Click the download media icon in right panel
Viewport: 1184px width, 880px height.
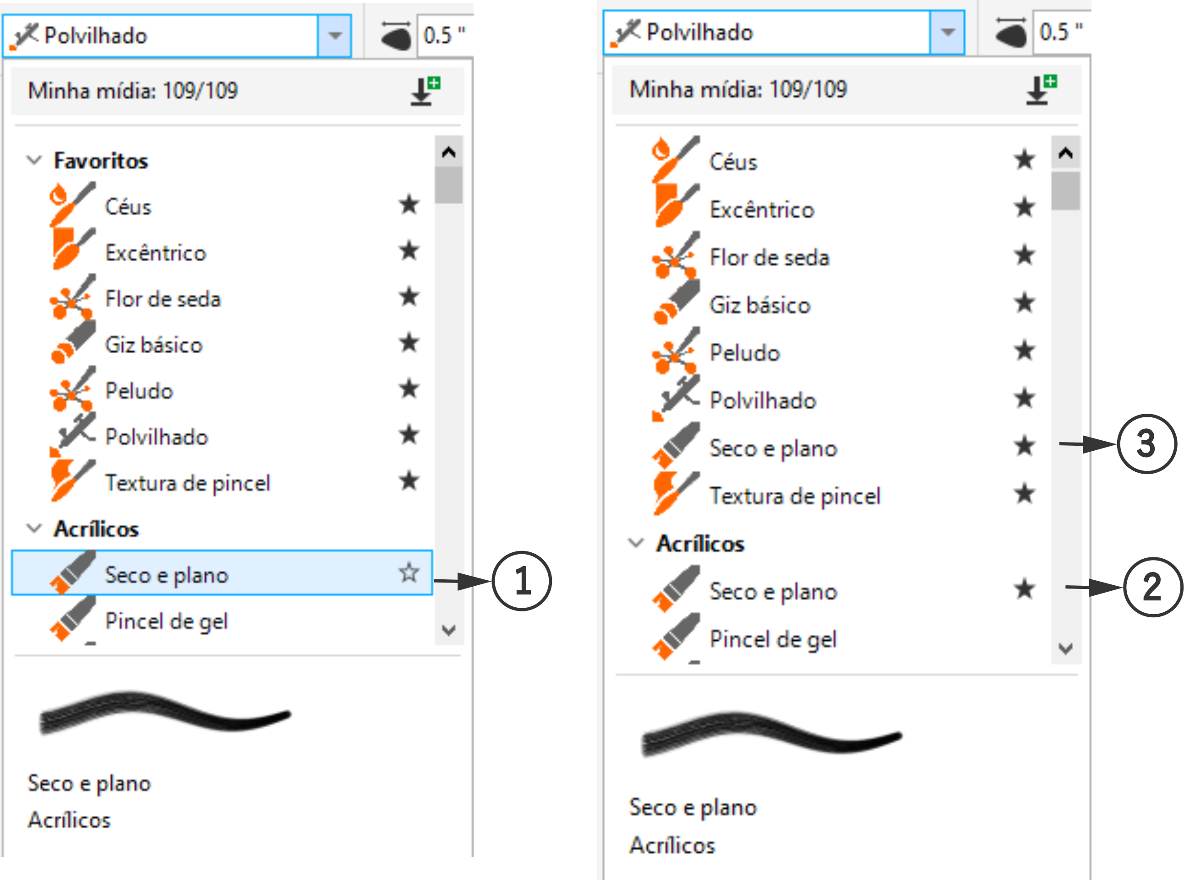[x=1041, y=90]
